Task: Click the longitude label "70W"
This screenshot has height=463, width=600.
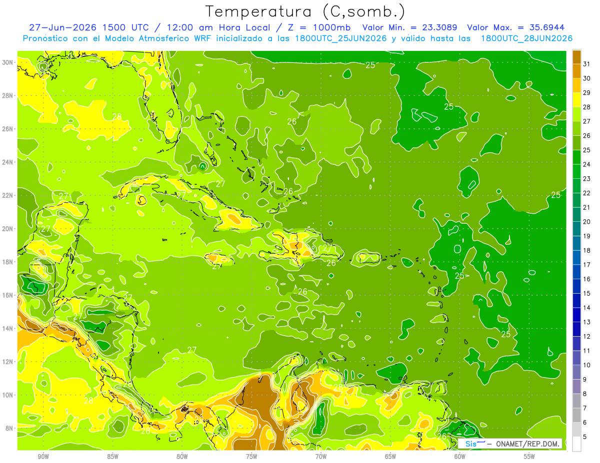Action: (x=321, y=457)
